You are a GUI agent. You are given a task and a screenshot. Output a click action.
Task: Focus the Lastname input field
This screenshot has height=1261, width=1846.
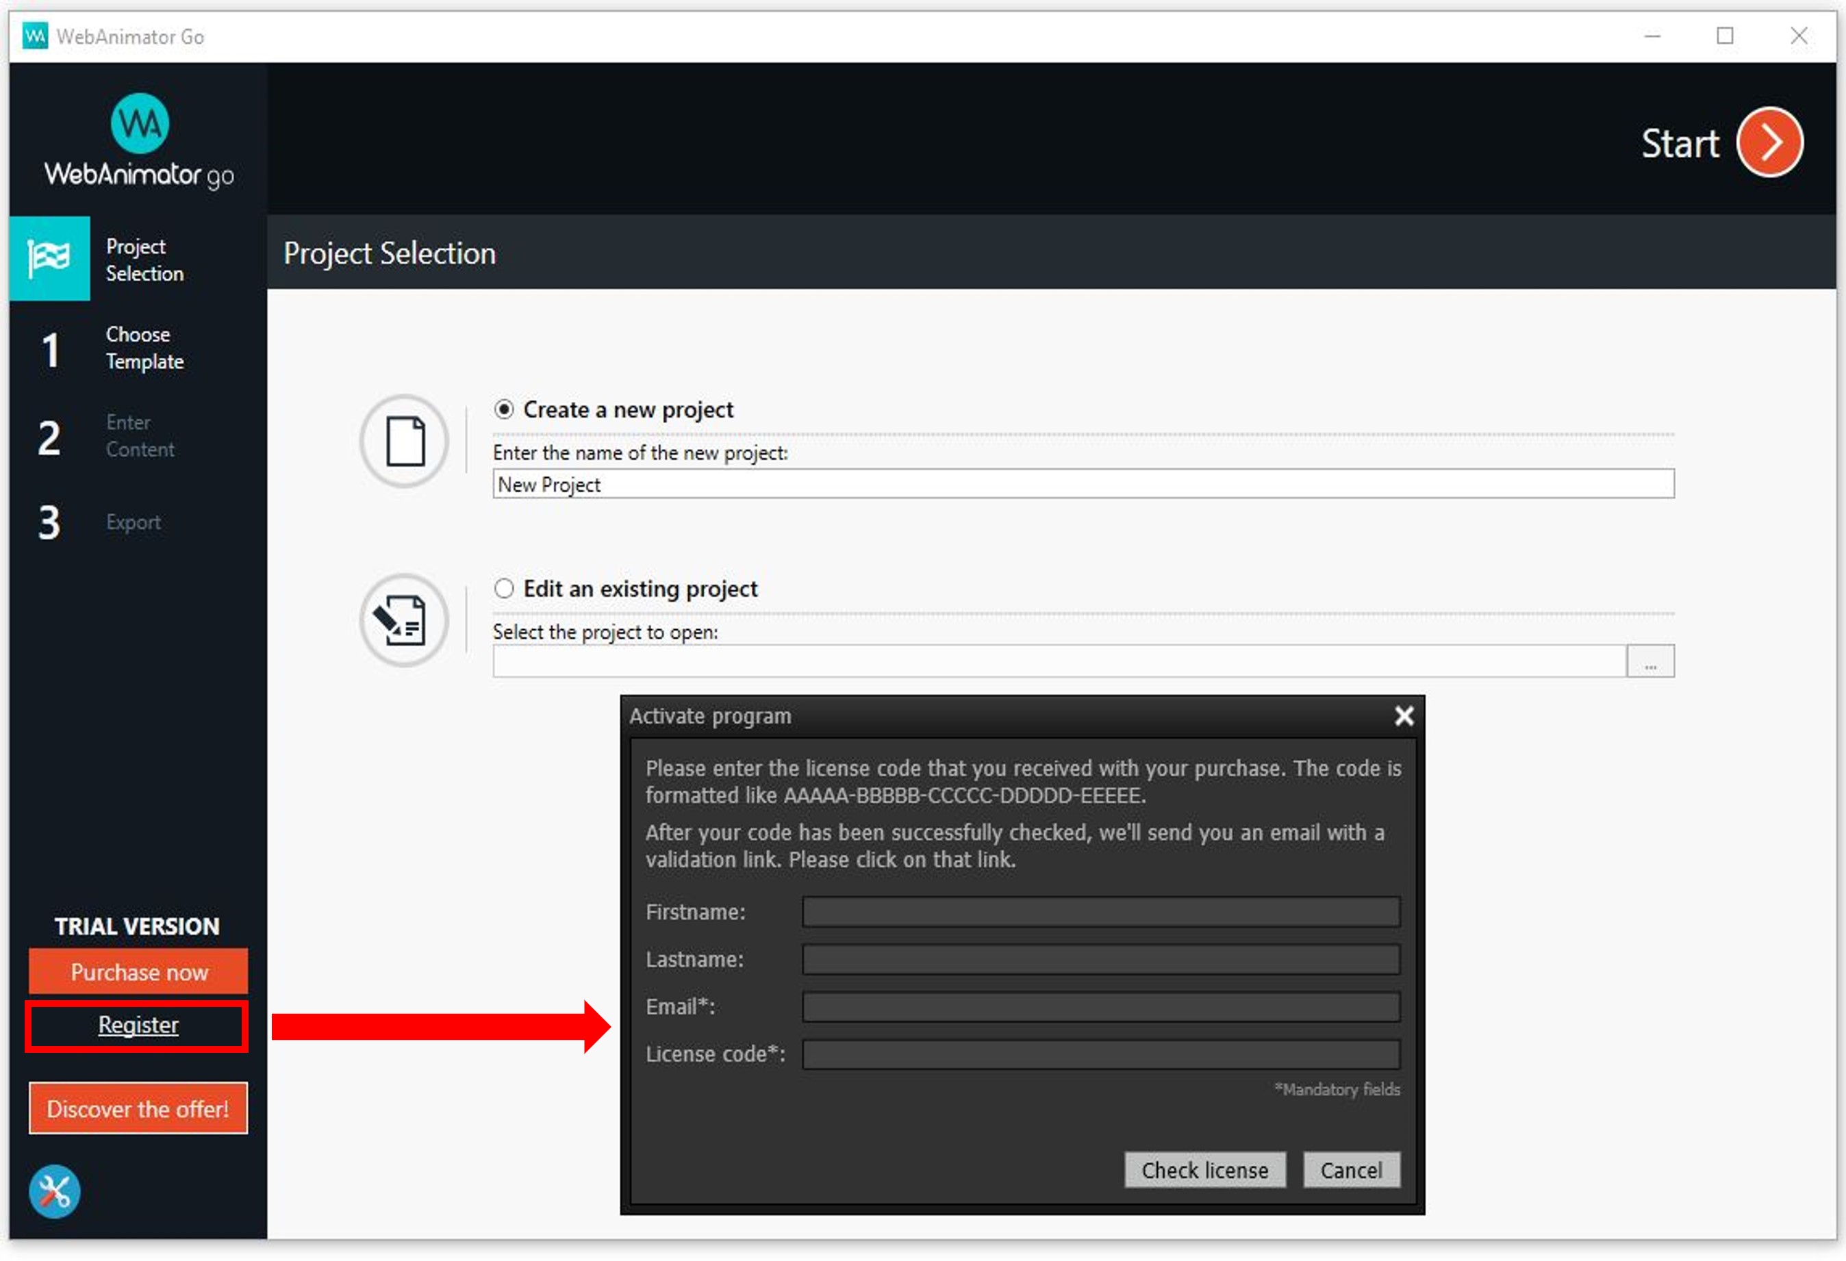click(x=1101, y=959)
